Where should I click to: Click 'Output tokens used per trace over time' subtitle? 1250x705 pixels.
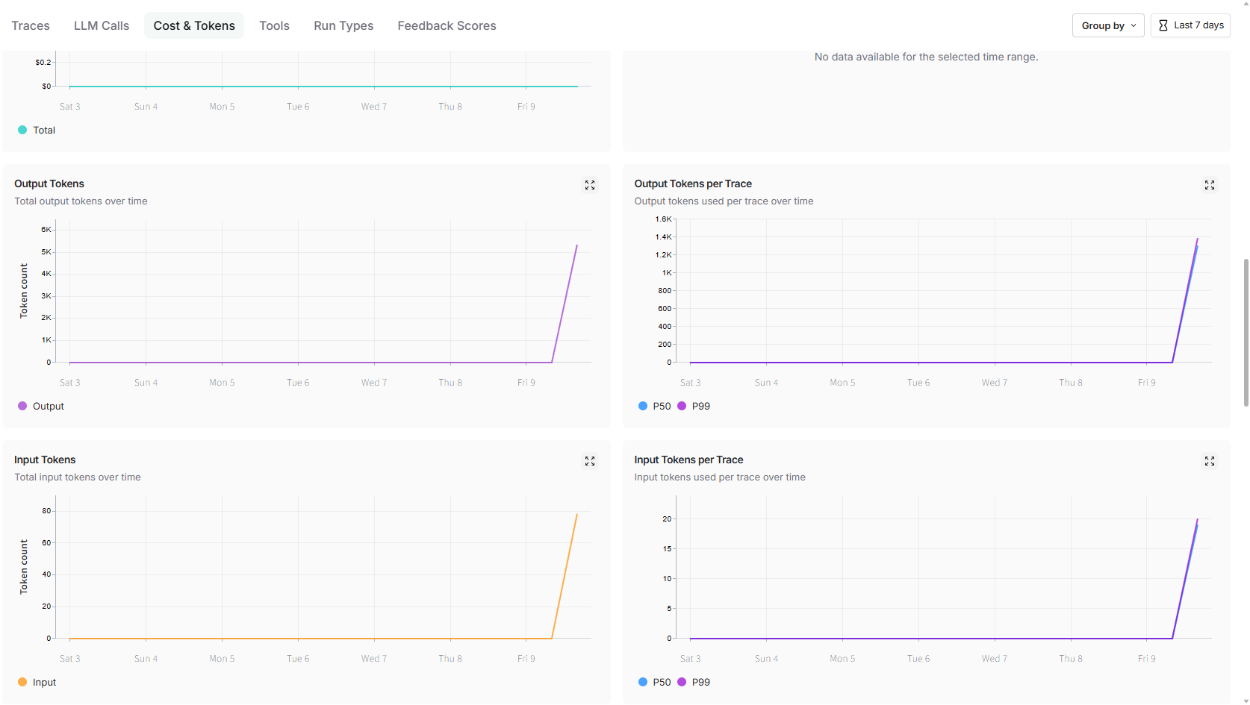(x=724, y=201)
